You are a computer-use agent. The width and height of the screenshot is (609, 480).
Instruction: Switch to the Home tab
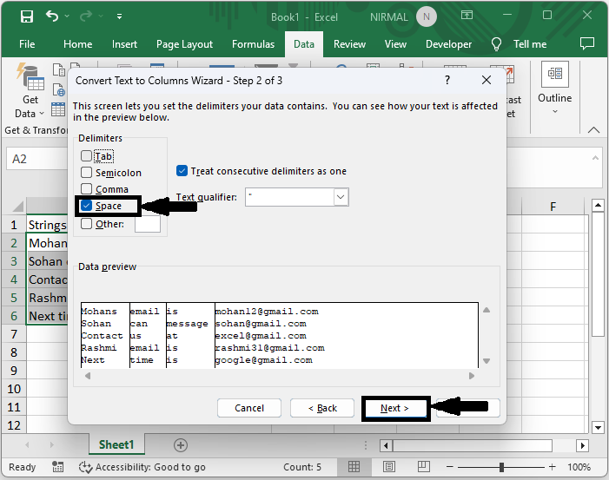[x=77, y=44]
